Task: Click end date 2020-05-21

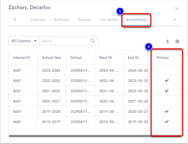Action: coord(138,111)
